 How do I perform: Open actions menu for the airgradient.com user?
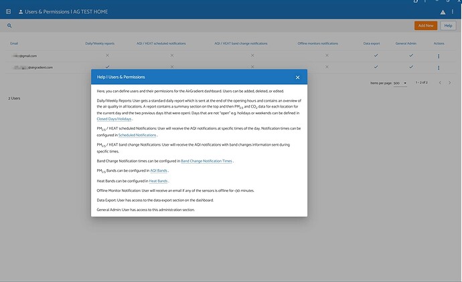[x=439, y=67]
